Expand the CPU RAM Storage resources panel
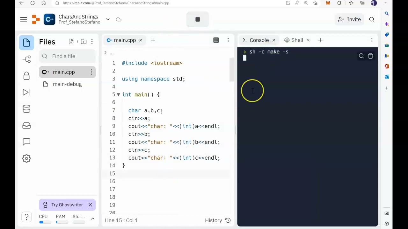This screenshot has height=229, width=408. click(x=93, y=219)
